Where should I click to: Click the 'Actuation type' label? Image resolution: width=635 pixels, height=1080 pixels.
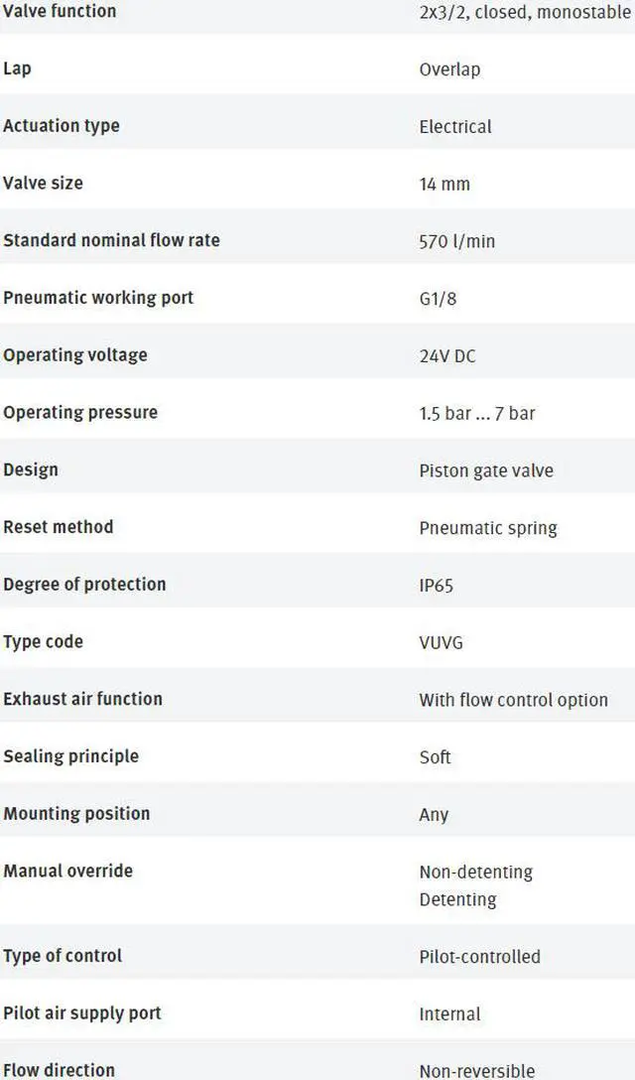[62, 126]
